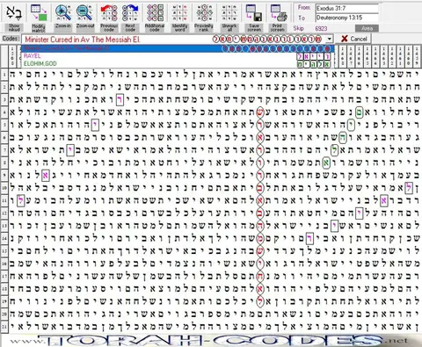The image size is (422, 347).
Task: Click the Modify matrix label button
Action: tap(39, 28)
